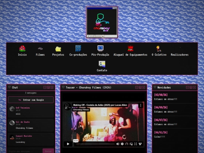Click Choraboy Filmes channel label in video
Viewport: 204px width, 153px height.
coord(81,110)
